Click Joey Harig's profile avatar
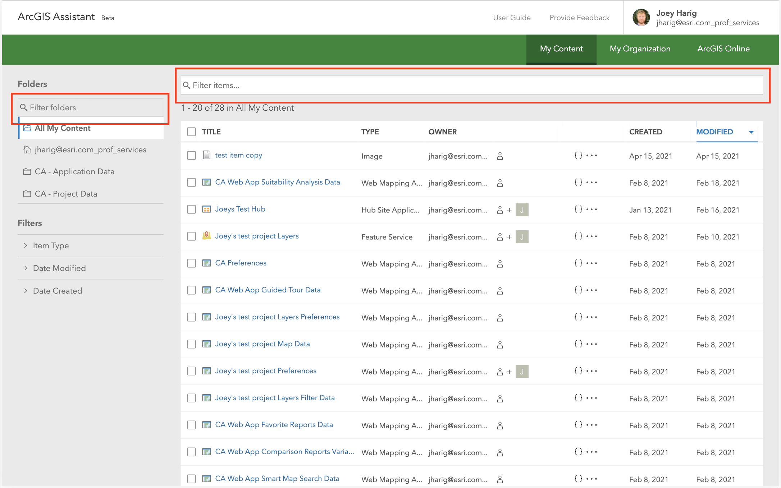The height and width of the screenshot is (488, 781). click(641, 17)
